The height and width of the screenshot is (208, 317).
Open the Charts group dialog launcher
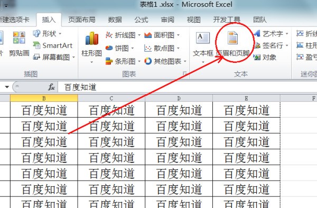pos(185,73)
